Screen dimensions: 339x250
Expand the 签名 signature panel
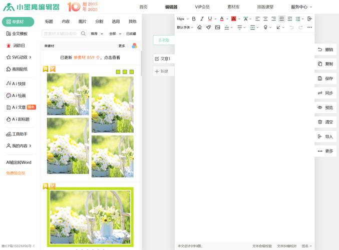(x=306, y=246)
